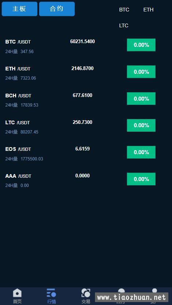Click the AAA 0.00% change badge
Screen dimensions: 172x305
click(x=141, y=179)
